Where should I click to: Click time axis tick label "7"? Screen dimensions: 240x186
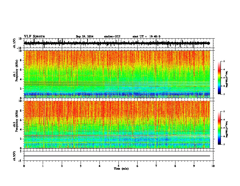(156, 166)
